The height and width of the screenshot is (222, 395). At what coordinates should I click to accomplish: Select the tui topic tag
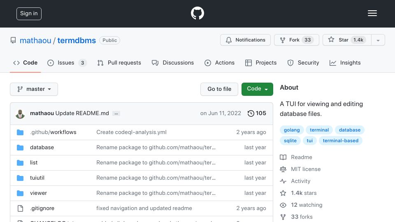click(x=309, y=141)
